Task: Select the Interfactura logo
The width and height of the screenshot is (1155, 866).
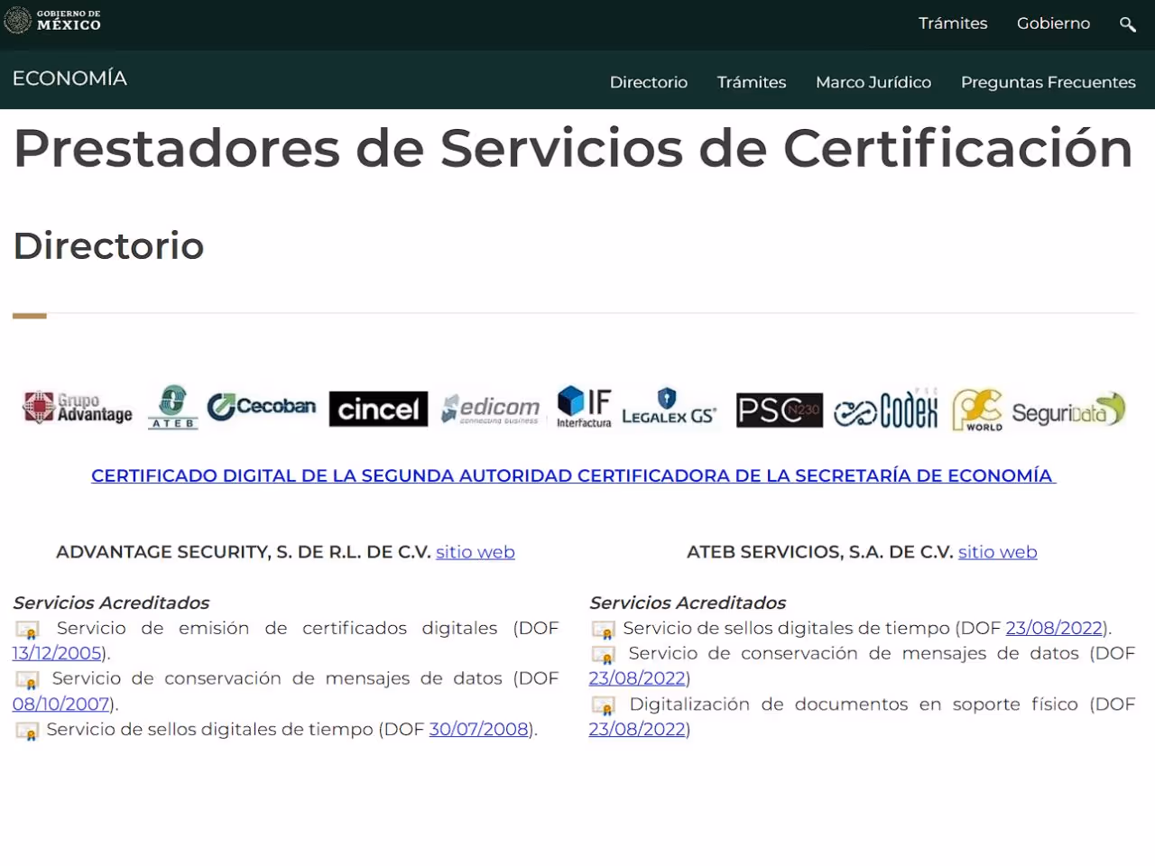Action: [x=583, y=407]
